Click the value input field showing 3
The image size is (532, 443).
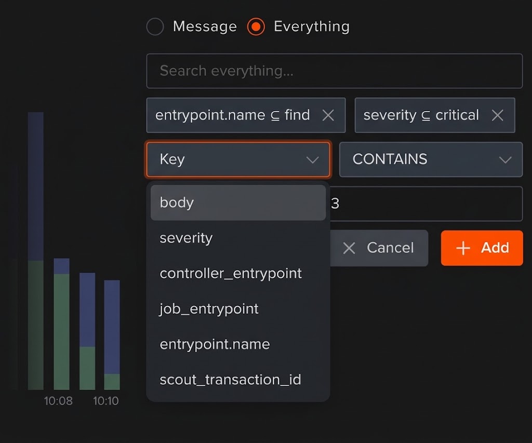426,204
